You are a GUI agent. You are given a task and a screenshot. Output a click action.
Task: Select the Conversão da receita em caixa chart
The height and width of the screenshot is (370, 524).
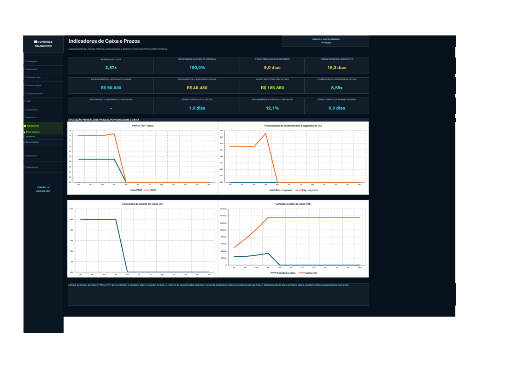[143, 238]
